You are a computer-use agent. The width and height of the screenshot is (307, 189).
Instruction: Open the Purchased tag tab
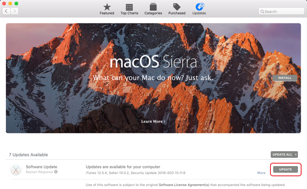(x=177, y=9)
